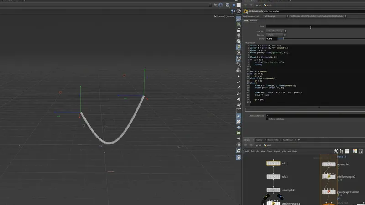The image size is (365, 205).
Task: Open the asset library path dropdown
Action: (x=318, y=16)
